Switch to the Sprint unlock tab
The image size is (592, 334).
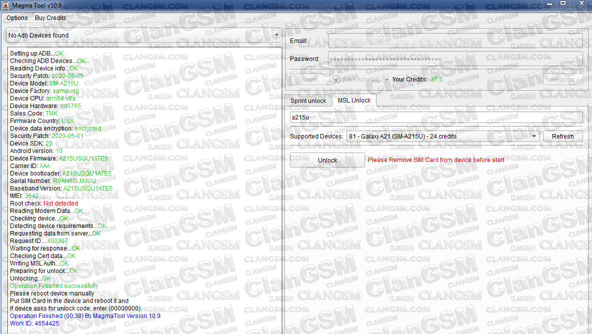tap(308, 101)
